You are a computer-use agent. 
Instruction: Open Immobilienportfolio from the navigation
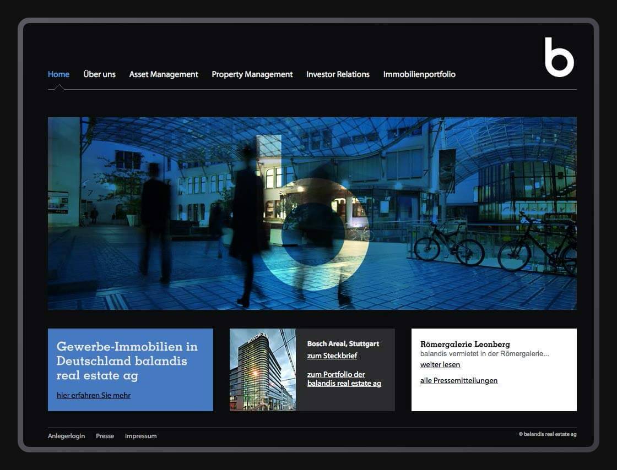[419, 74]
